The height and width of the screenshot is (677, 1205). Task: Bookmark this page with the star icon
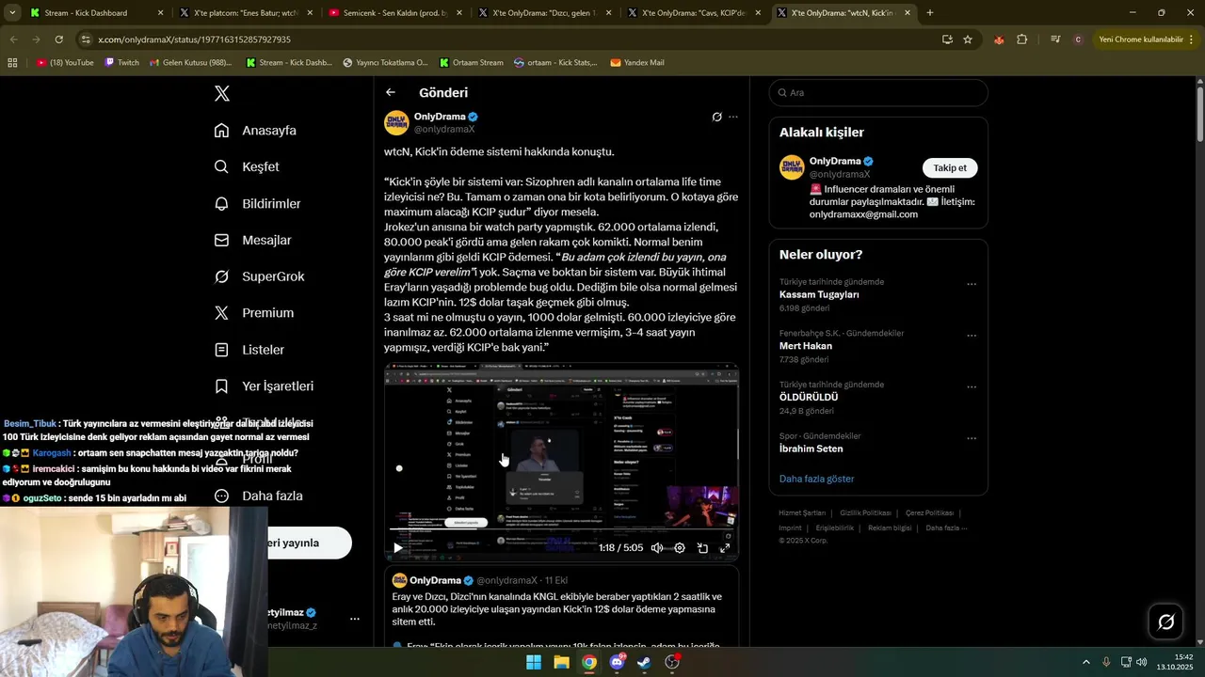pyautogui.click(x=968, y=39)
